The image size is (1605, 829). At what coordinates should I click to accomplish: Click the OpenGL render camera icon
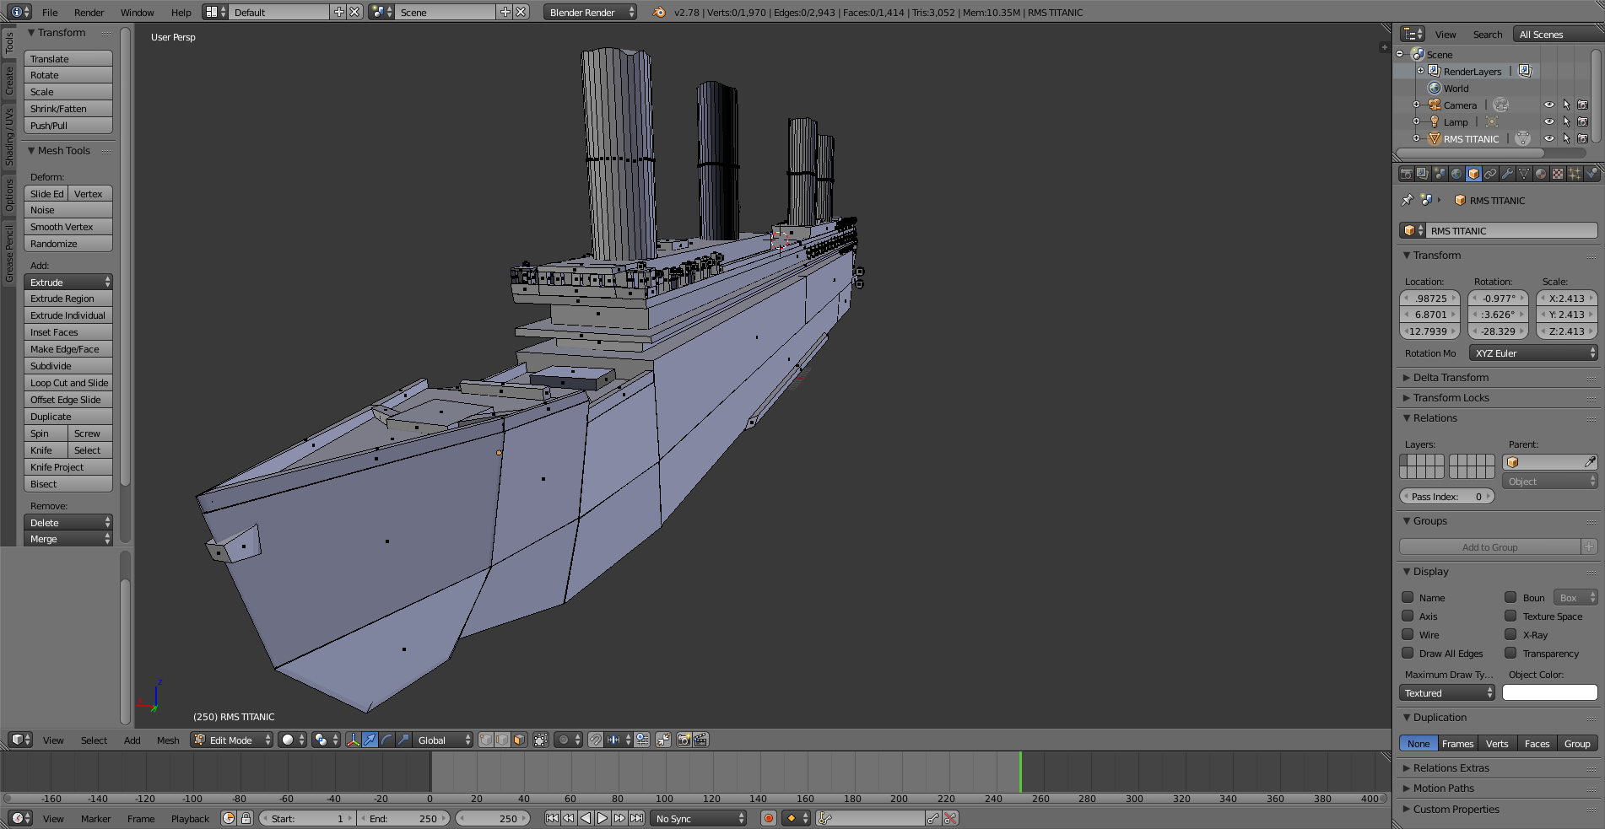(684, 740)
